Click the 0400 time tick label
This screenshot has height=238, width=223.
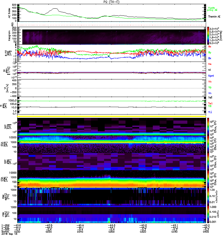coord(206,232)
